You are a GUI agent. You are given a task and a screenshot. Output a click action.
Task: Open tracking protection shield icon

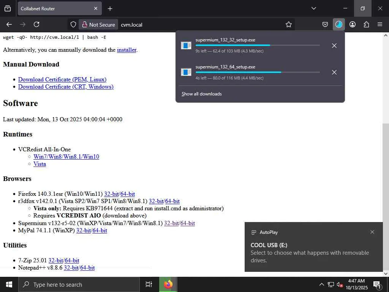coord(73,25)
